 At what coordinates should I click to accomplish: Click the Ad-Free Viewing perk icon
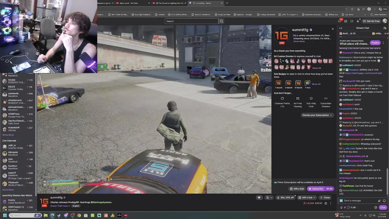pyautogui.click(x=298, y=98)
